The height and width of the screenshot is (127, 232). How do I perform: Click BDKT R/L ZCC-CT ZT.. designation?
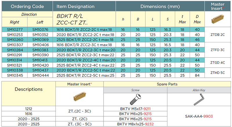coord(72,19)
